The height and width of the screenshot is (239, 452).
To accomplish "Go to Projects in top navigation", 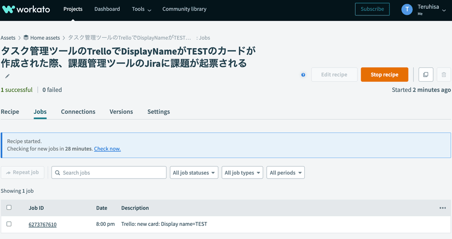I will pyautogui.click(x=73, y=9).
